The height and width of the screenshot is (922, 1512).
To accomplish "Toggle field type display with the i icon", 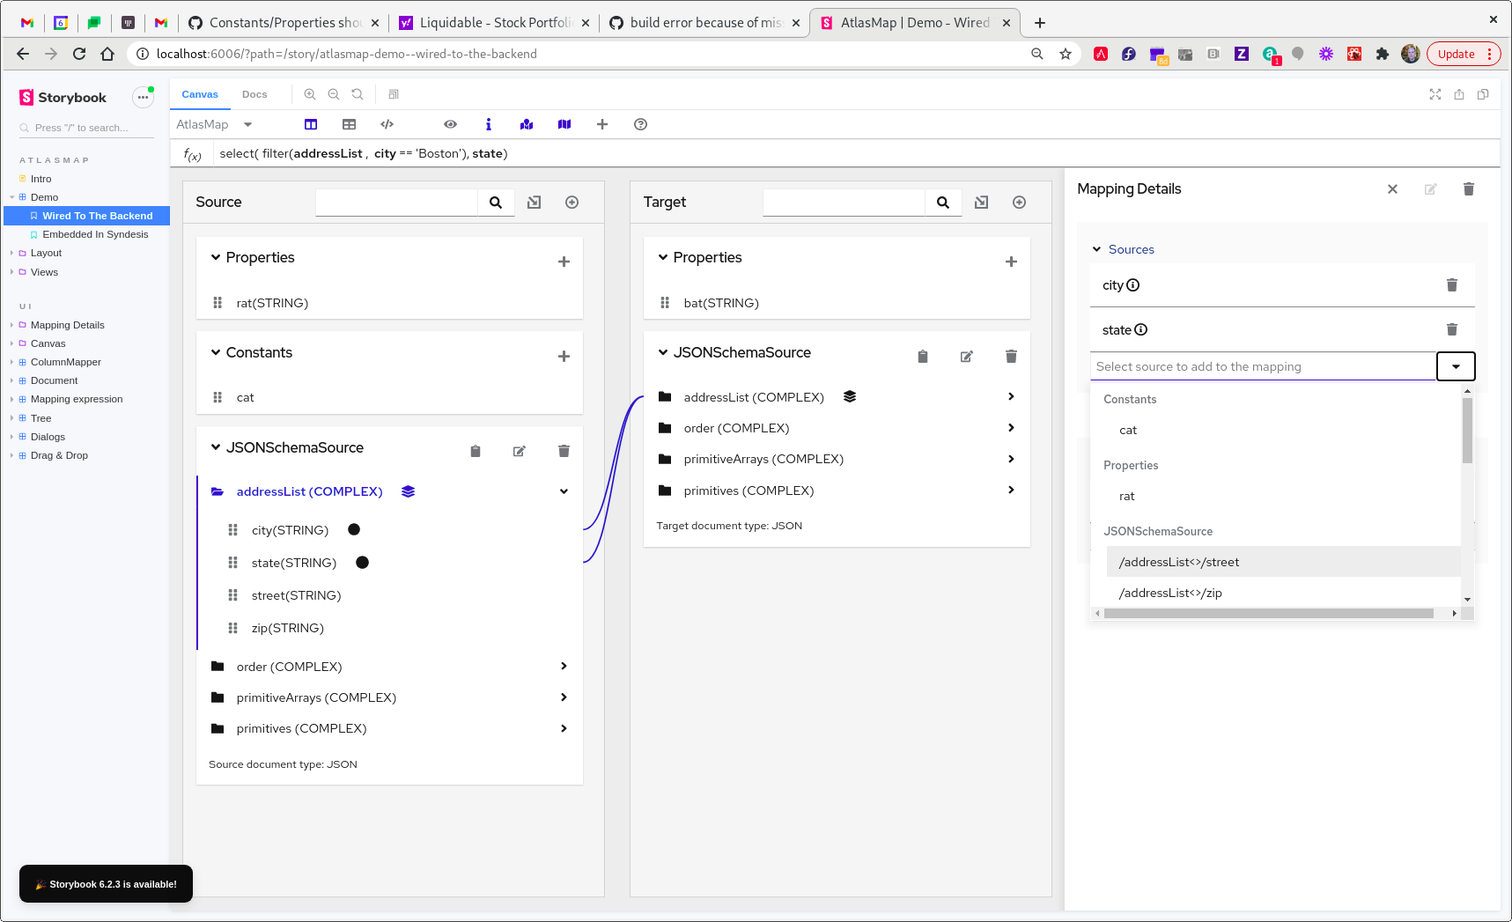I will click(489, 124).
